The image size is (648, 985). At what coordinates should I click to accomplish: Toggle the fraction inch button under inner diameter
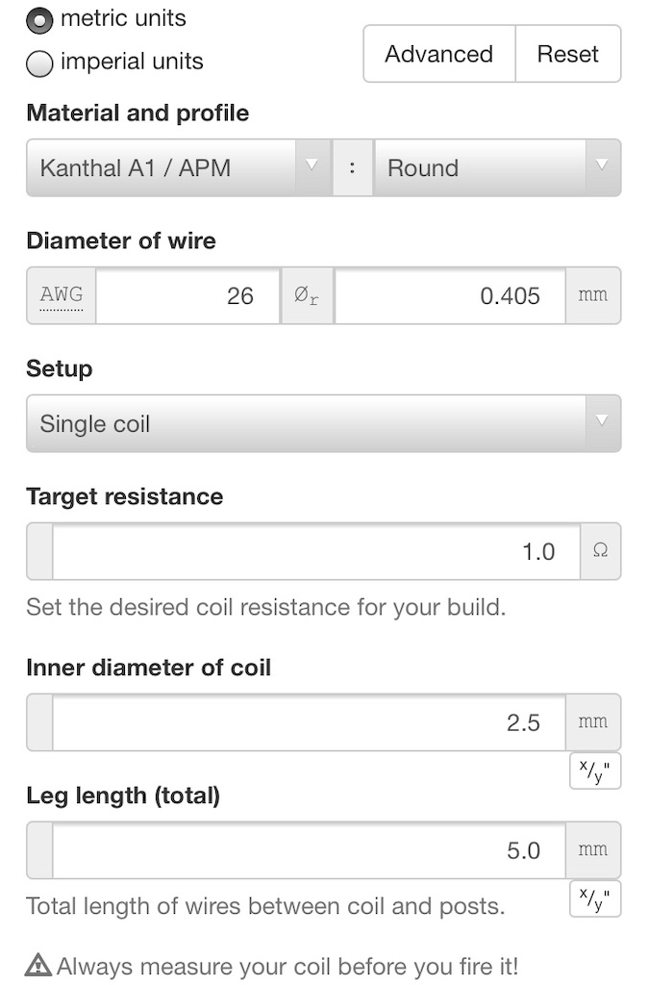click(594, 770)
